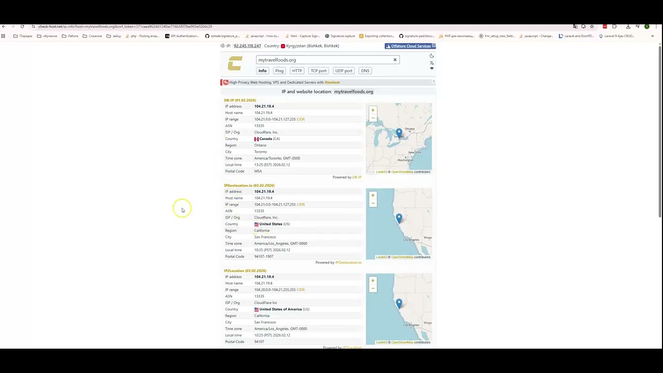The image size is (663, 373).
Task: Close the Alexhost ad banner
Action: [x=434, y=82]
